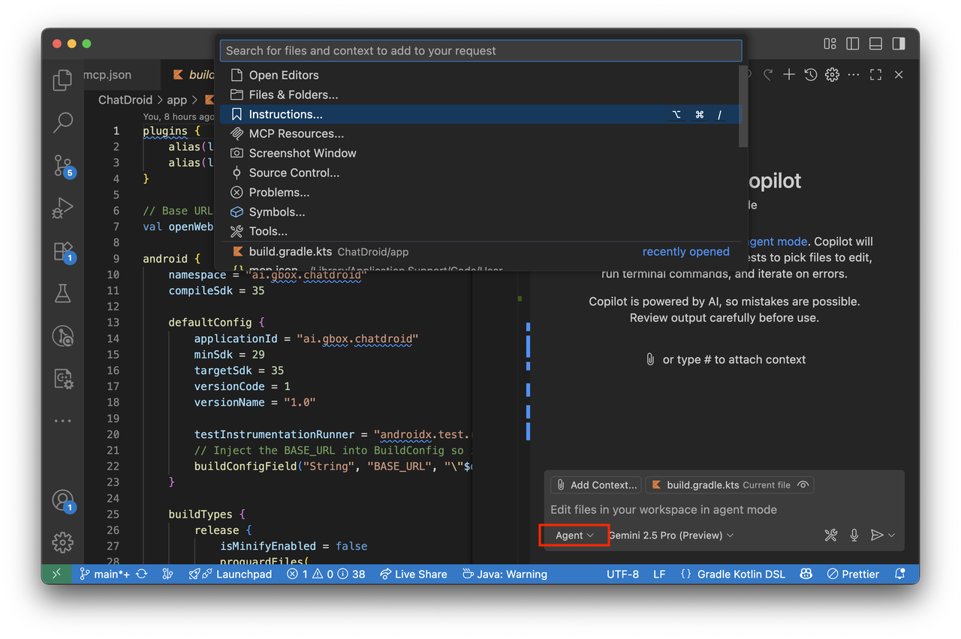961x639 pixels.
Task: Click synchronize changes icon in status bar
Action: [x=141, y=574]
